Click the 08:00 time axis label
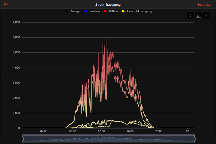Screen dimensions: 216x144 coord(72,131)
